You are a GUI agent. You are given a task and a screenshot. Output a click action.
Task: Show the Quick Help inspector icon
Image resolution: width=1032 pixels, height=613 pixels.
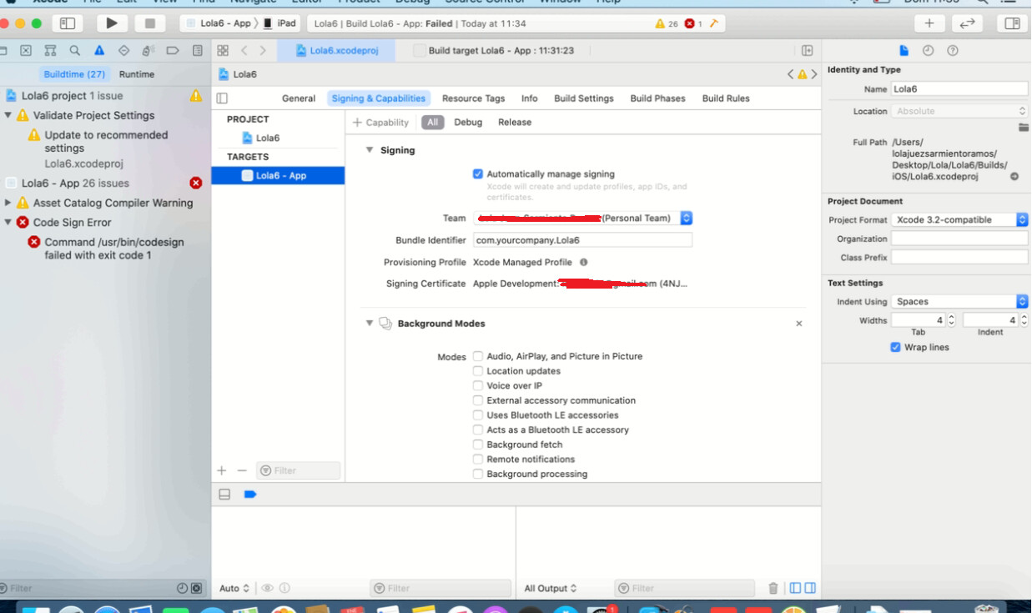[953, 51]
